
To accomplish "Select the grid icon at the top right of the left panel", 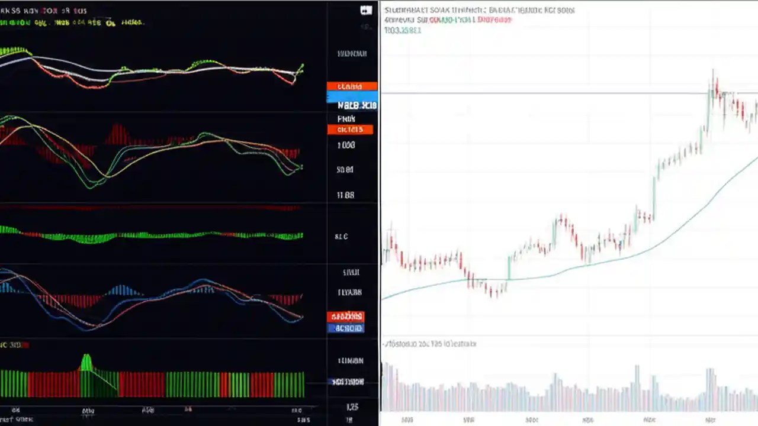I will (366, 10).
